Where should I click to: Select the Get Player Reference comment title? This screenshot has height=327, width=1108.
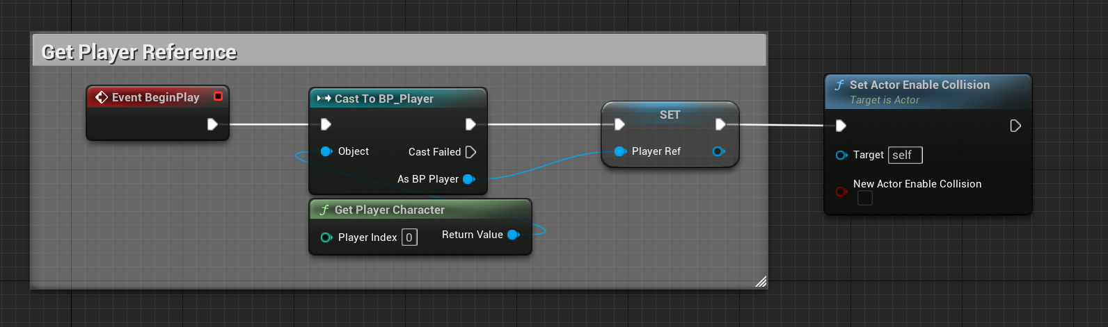tap(139, 52)
